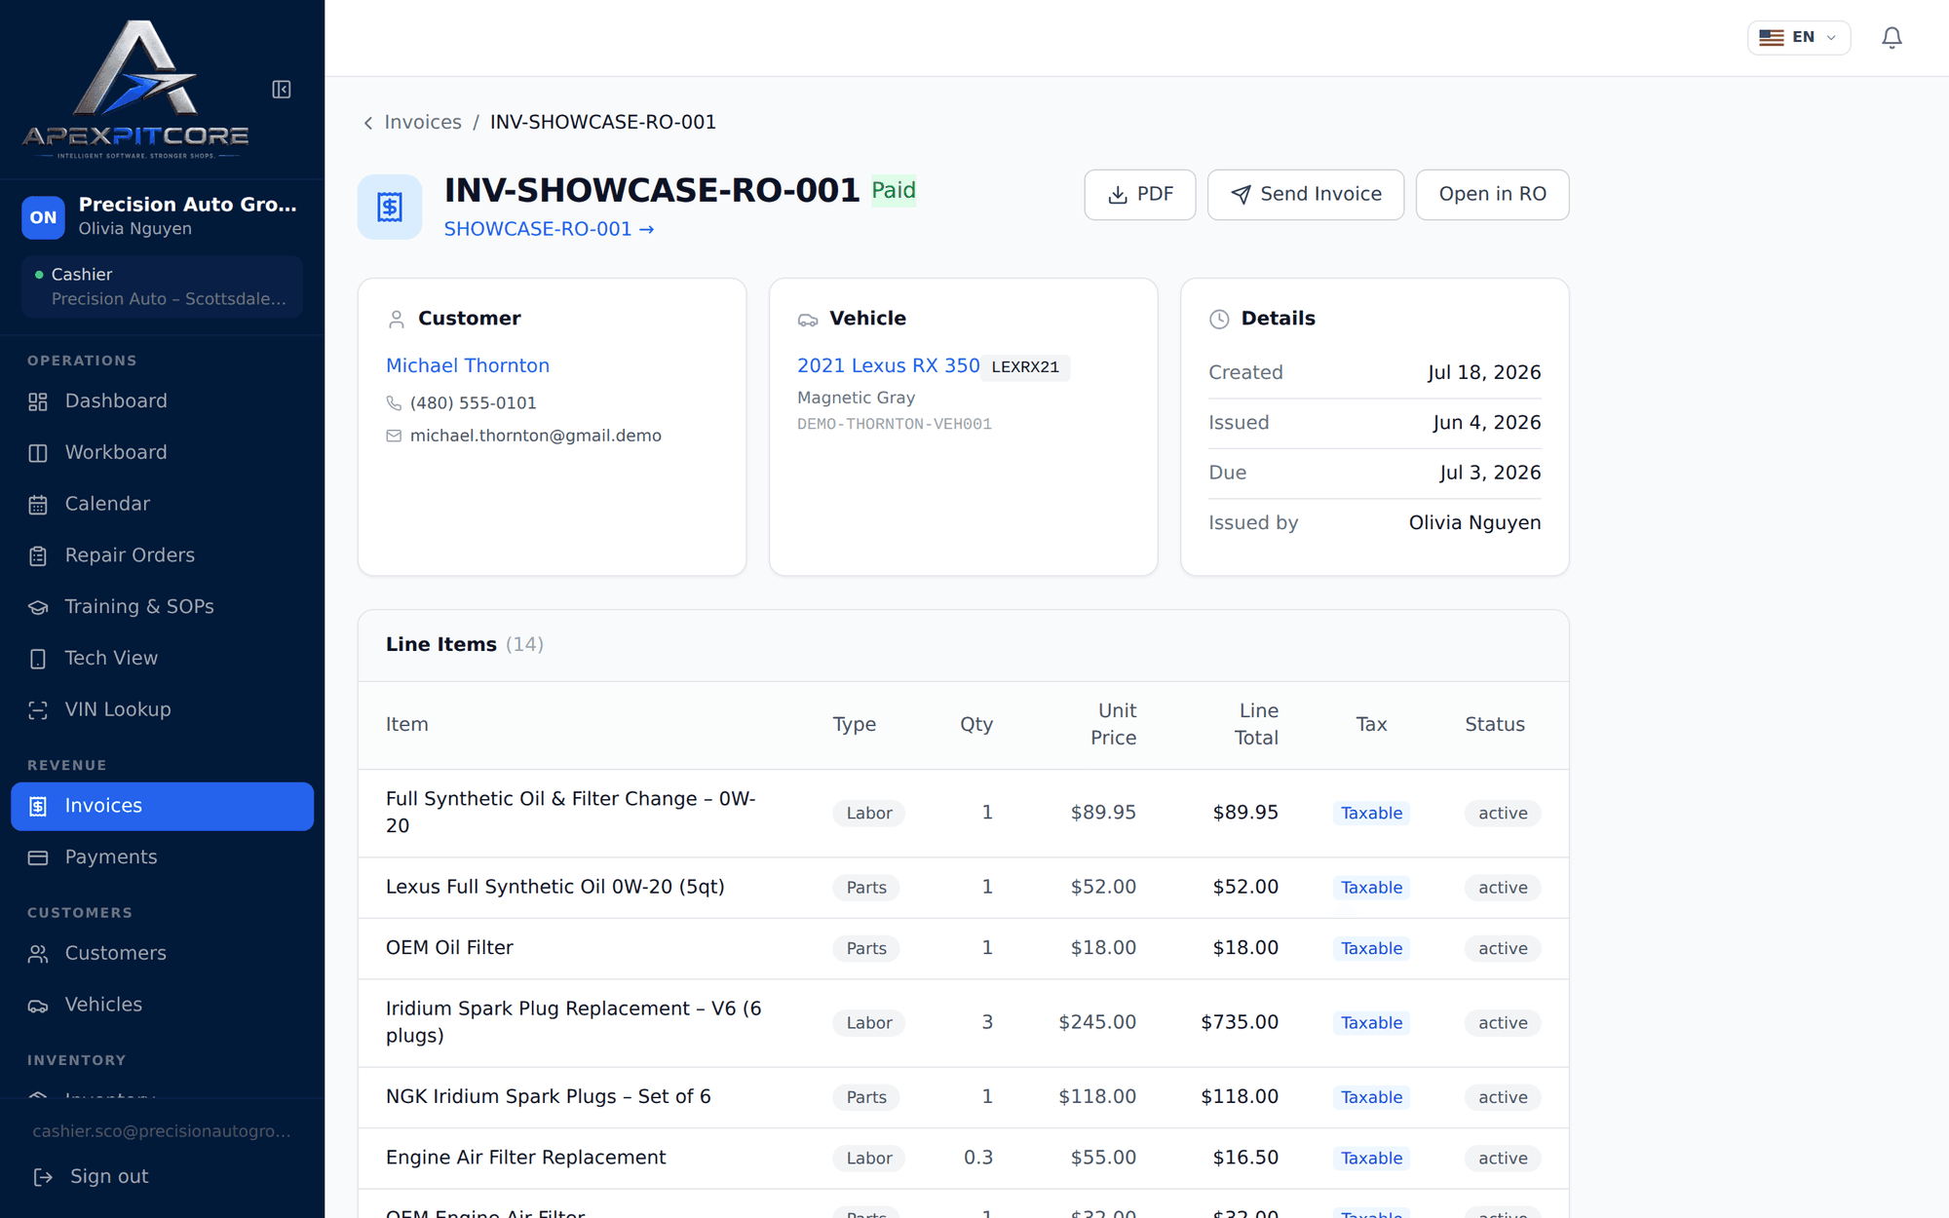Click the ON organization avatar
The image size is (1949, 1218).
tap(43, 216)
